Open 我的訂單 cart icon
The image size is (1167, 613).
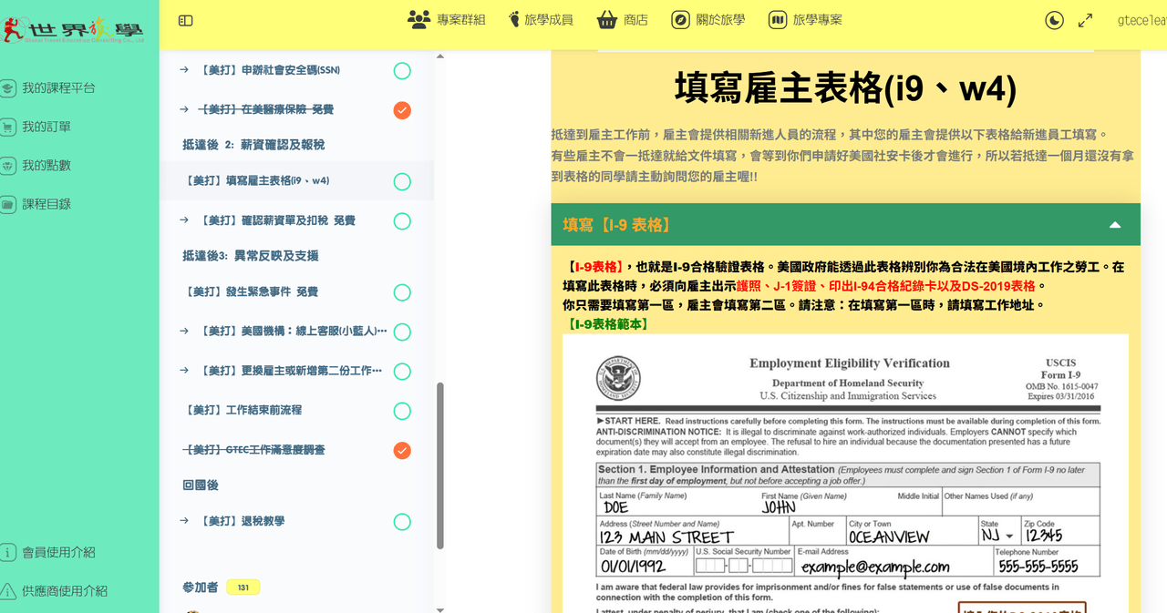pos(8,127)
